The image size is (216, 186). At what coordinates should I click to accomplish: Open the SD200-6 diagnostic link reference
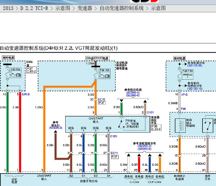click(x=144, y=149)
